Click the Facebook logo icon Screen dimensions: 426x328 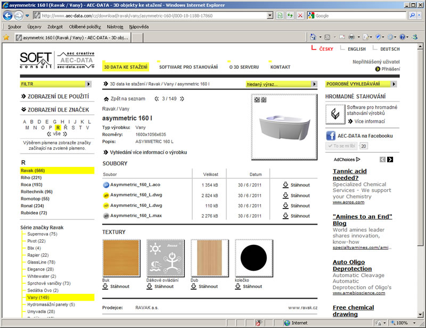[x=331, y=135]
